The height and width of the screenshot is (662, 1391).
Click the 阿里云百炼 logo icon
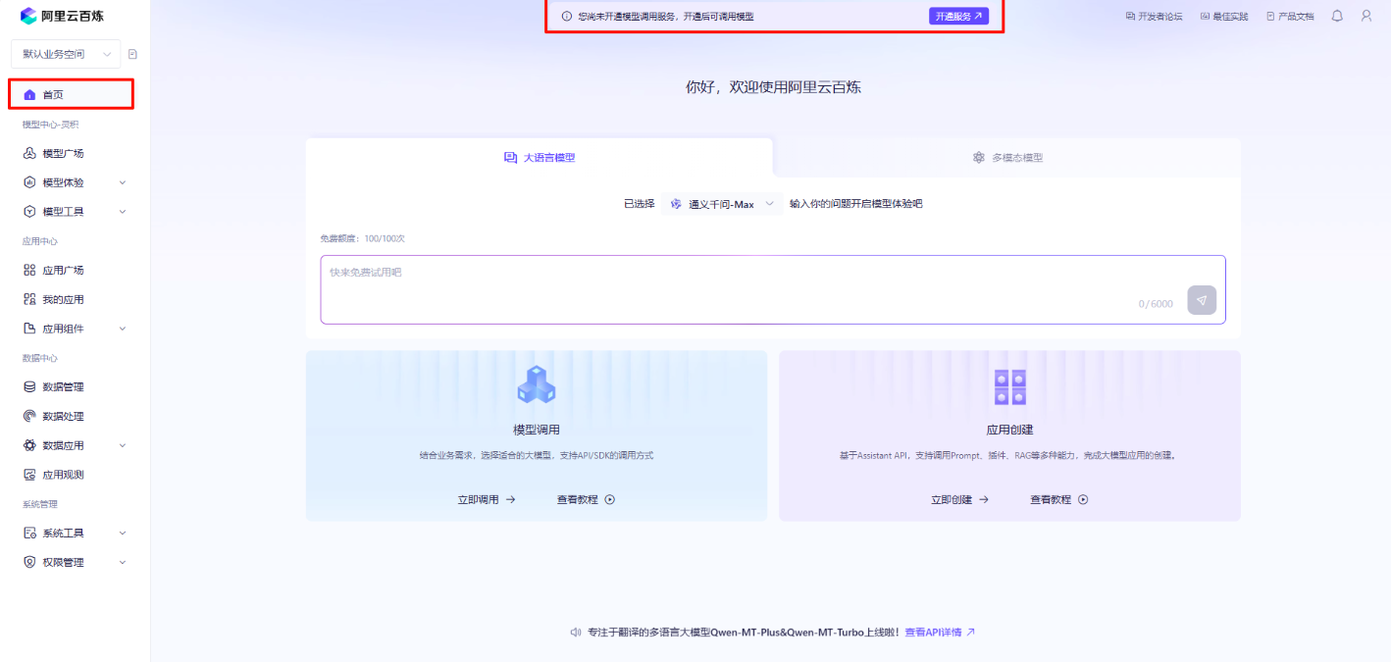[28, 16]
